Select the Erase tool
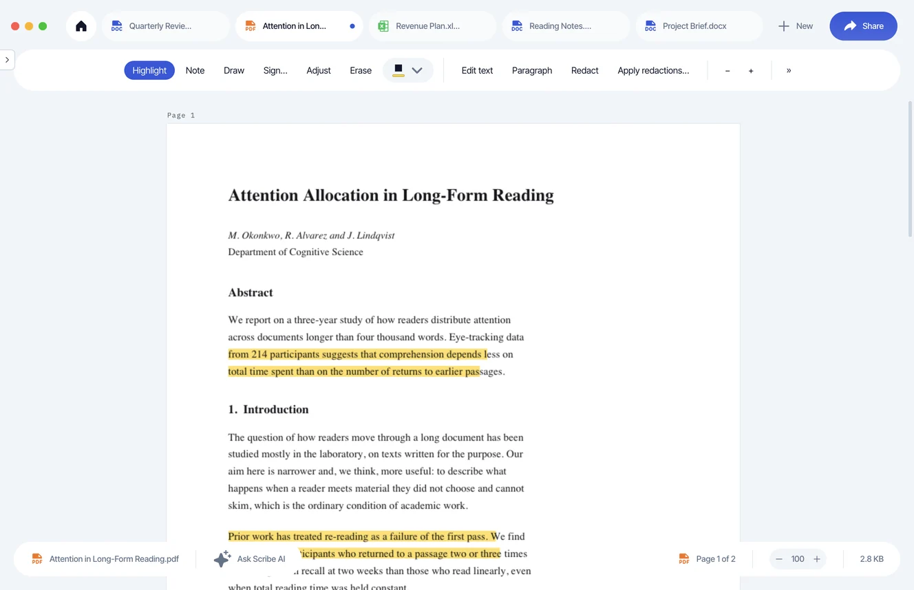Screen dimensions: 914x590 361,70
